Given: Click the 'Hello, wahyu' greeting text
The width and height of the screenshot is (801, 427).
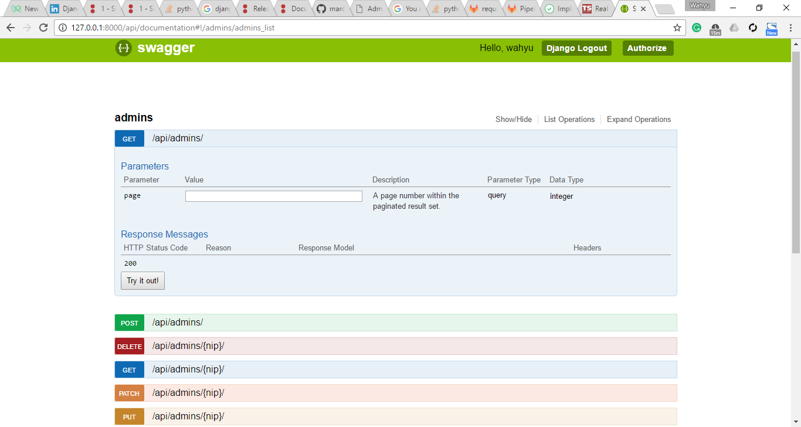Looking at the screenshot, I should (507, 48).
